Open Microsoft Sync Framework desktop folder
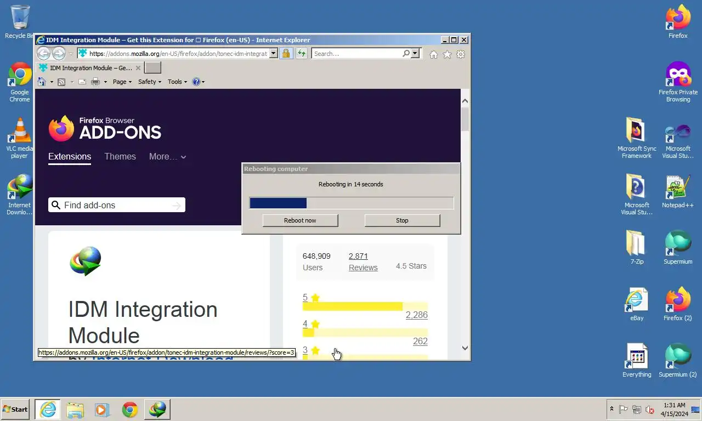Image resolution: width=702 pixels, height=421 pixels. [637, 138]
